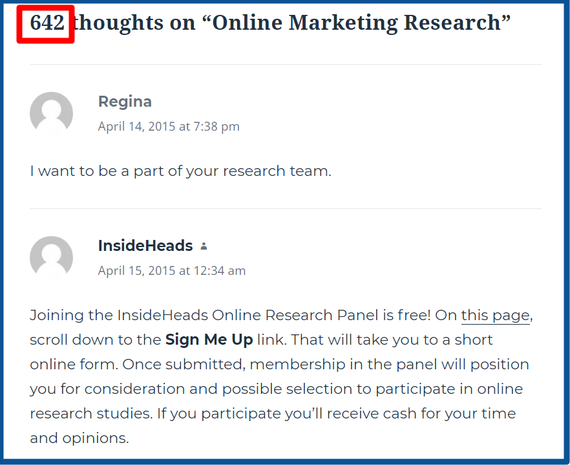Click the line starting 'you for consideration'
This screenshot has height=465, width=570.
pyautogui.click(x=277, y=389)
